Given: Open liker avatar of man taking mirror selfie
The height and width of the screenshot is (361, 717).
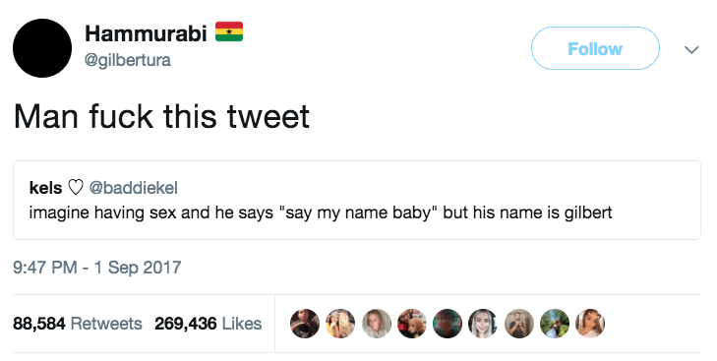Looking at the screenshot, I should tap(519, 324).
